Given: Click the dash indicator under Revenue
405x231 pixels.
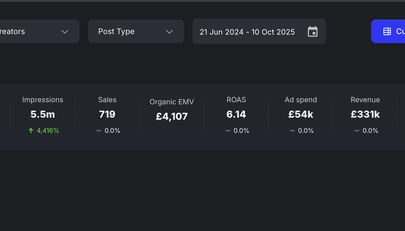Looking at the screenshot, I should pyautogui.click(x=357, y=131).
